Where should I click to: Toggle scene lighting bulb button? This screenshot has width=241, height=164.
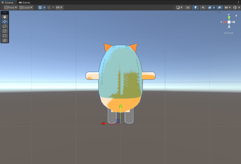(196, 7)
